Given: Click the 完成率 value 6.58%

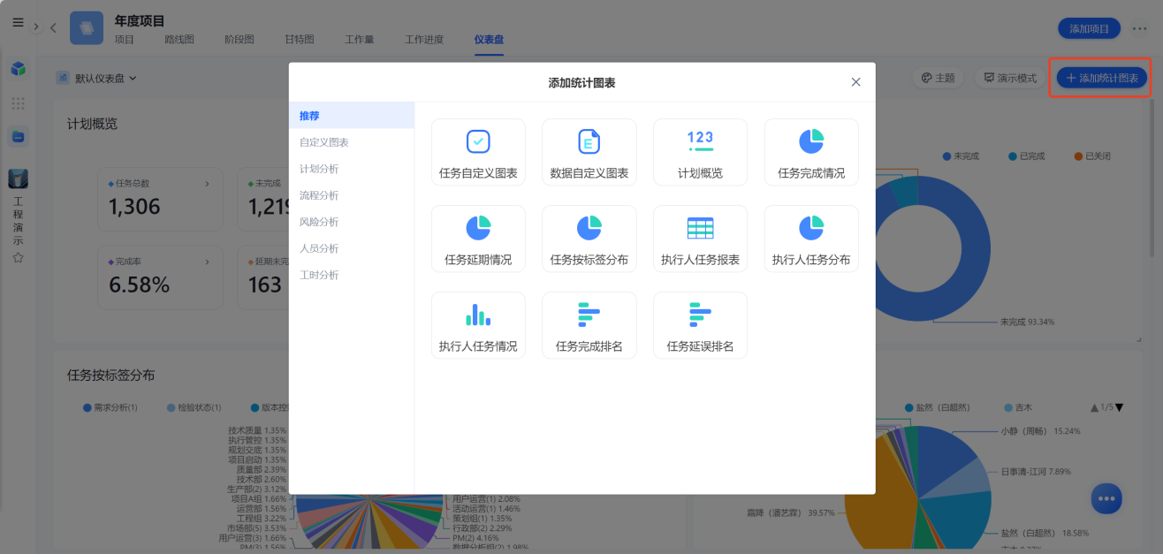Looking at the screenshot, I should pos(139,285).
